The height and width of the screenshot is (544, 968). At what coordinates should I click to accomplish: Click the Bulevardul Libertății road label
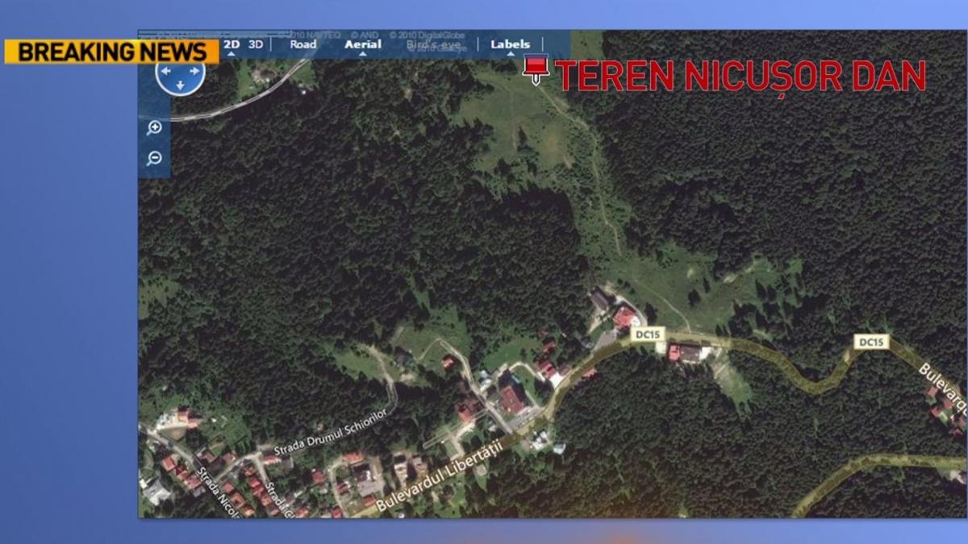click(440, 475)
